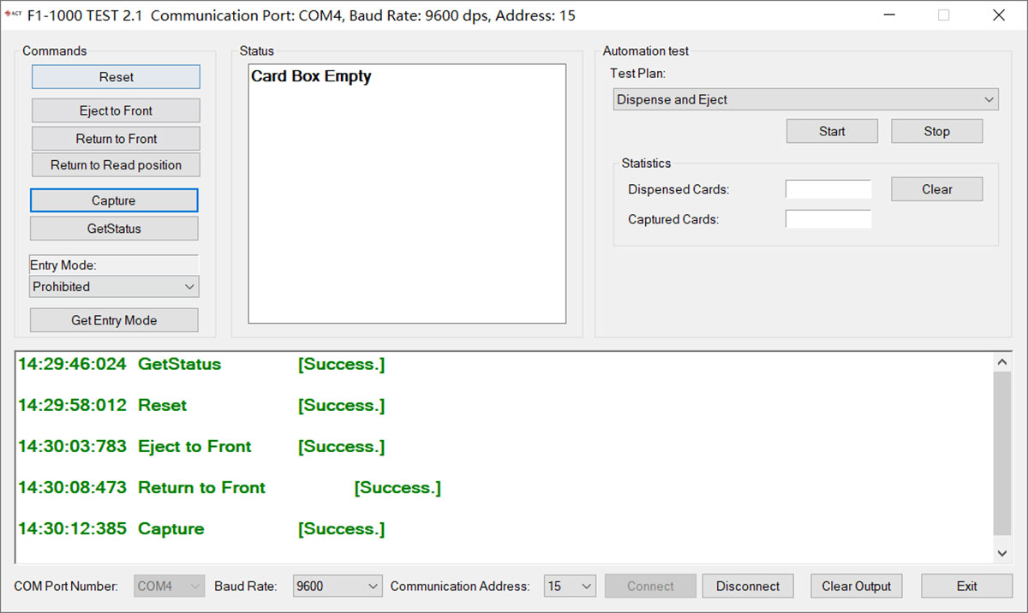Open the Entry Mode dropdown
1028x613 pixels.
click(x=114, y=287)
